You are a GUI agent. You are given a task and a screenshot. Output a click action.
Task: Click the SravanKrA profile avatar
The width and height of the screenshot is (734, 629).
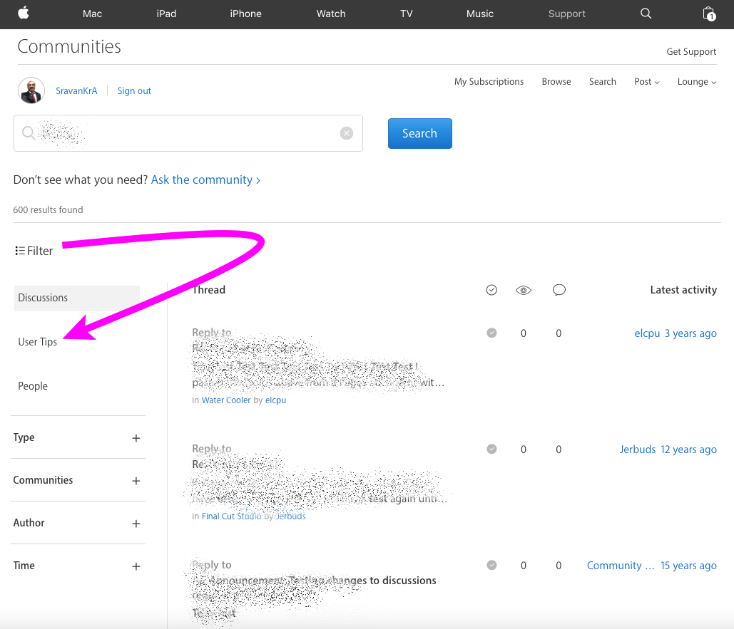coord(31,90)
